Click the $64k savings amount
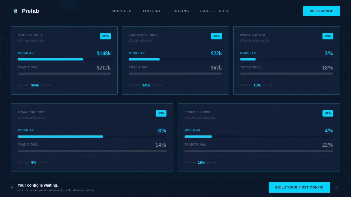Image resolution: width=351 pixels, height=197 pixels. (x=35, y=85)
